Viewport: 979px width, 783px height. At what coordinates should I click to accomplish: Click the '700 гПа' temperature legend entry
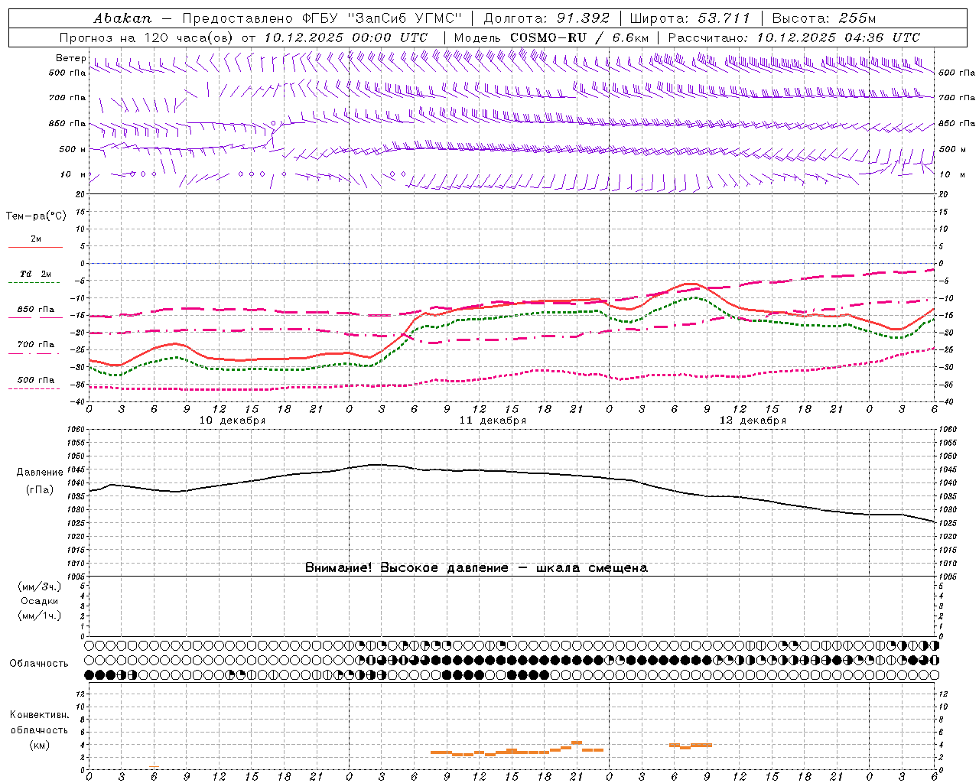(36, 345)
